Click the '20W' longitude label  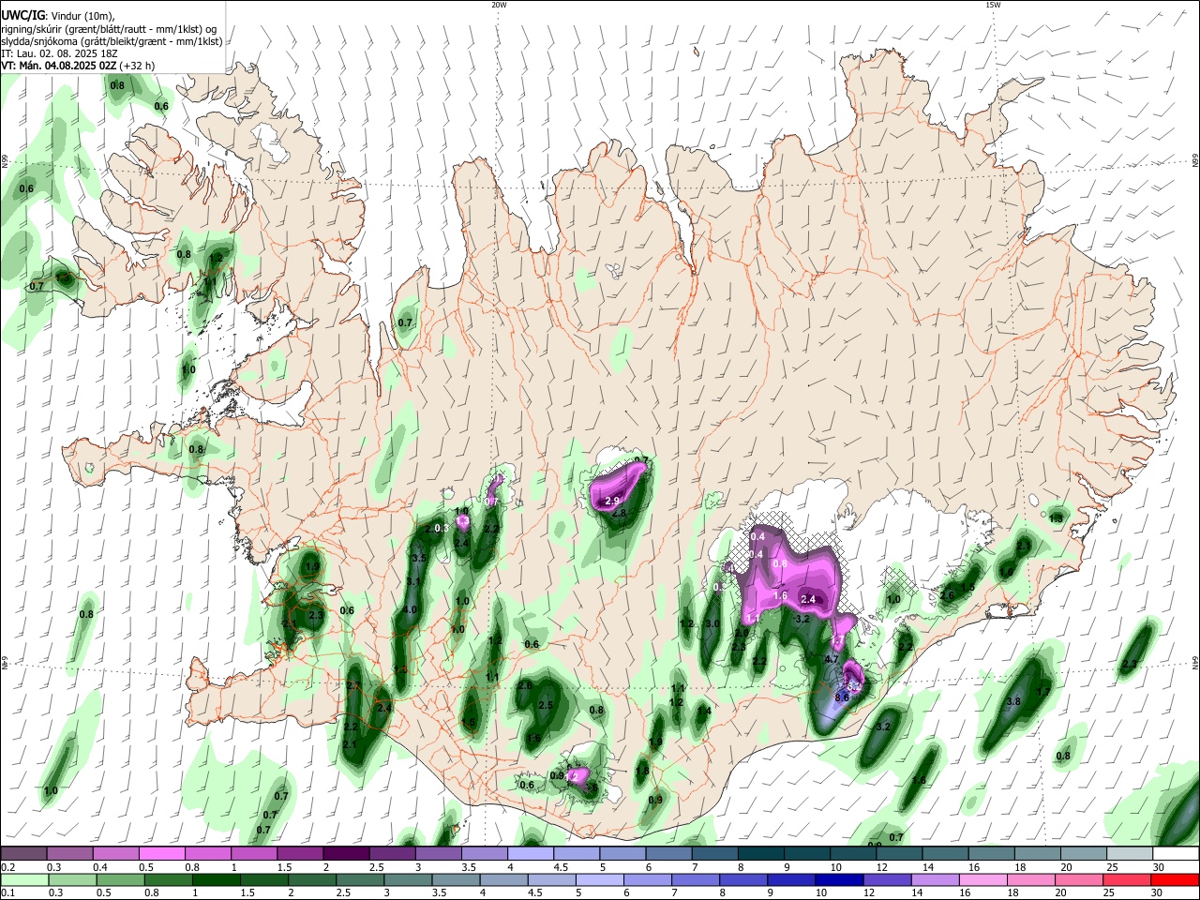499,5
